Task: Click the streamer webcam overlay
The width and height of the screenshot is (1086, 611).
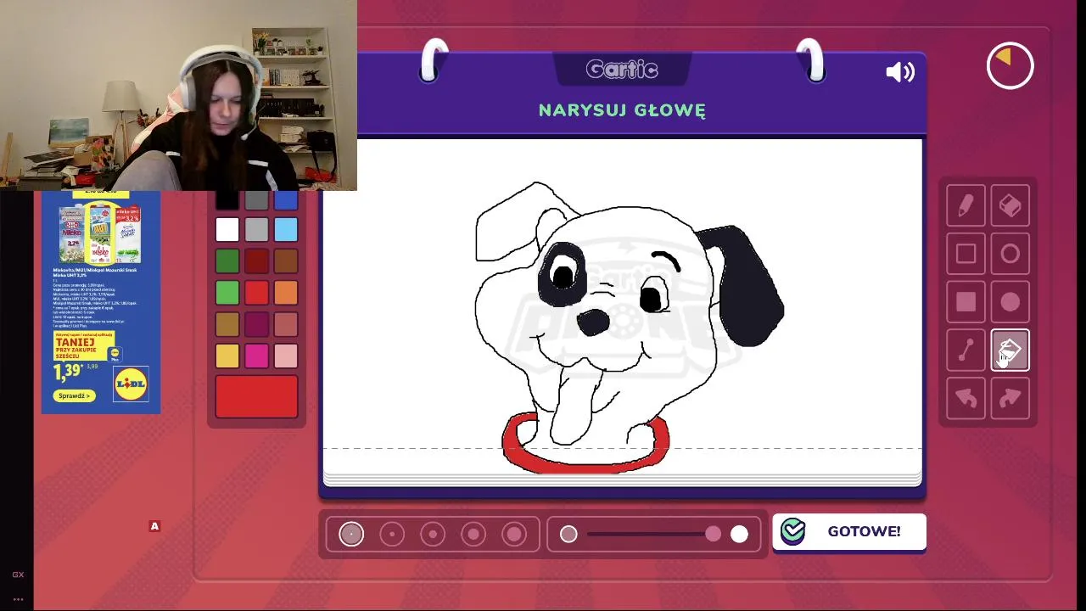Action: point(178,95)
